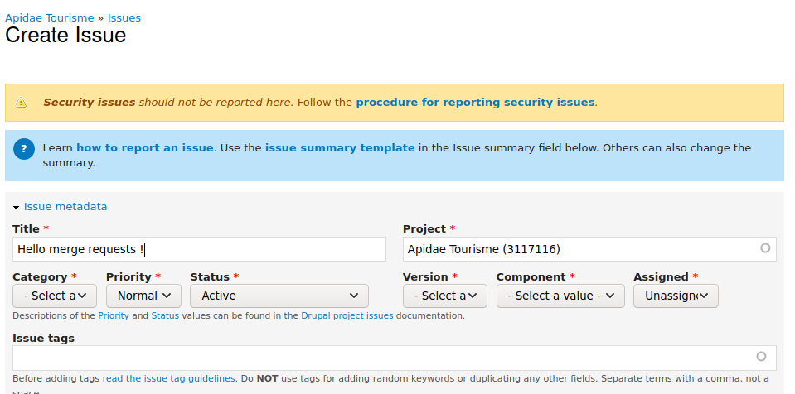Open procedure for reporting security issues link
Viewport: 795px width, 394px height.
475,103
